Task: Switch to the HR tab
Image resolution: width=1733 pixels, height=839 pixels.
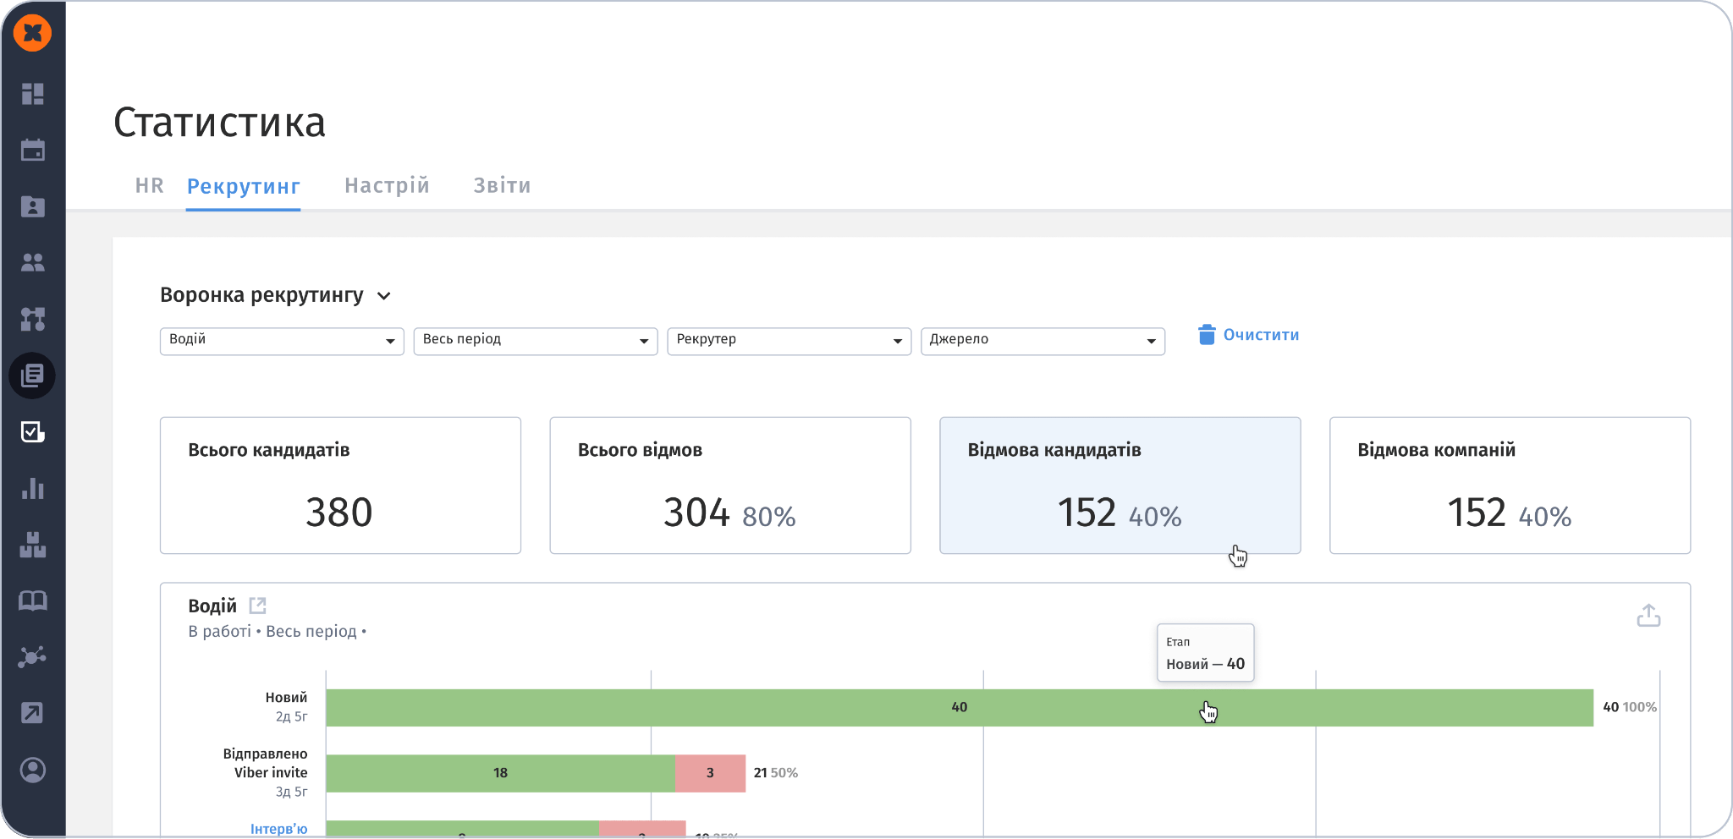Action: coord(150,185)
